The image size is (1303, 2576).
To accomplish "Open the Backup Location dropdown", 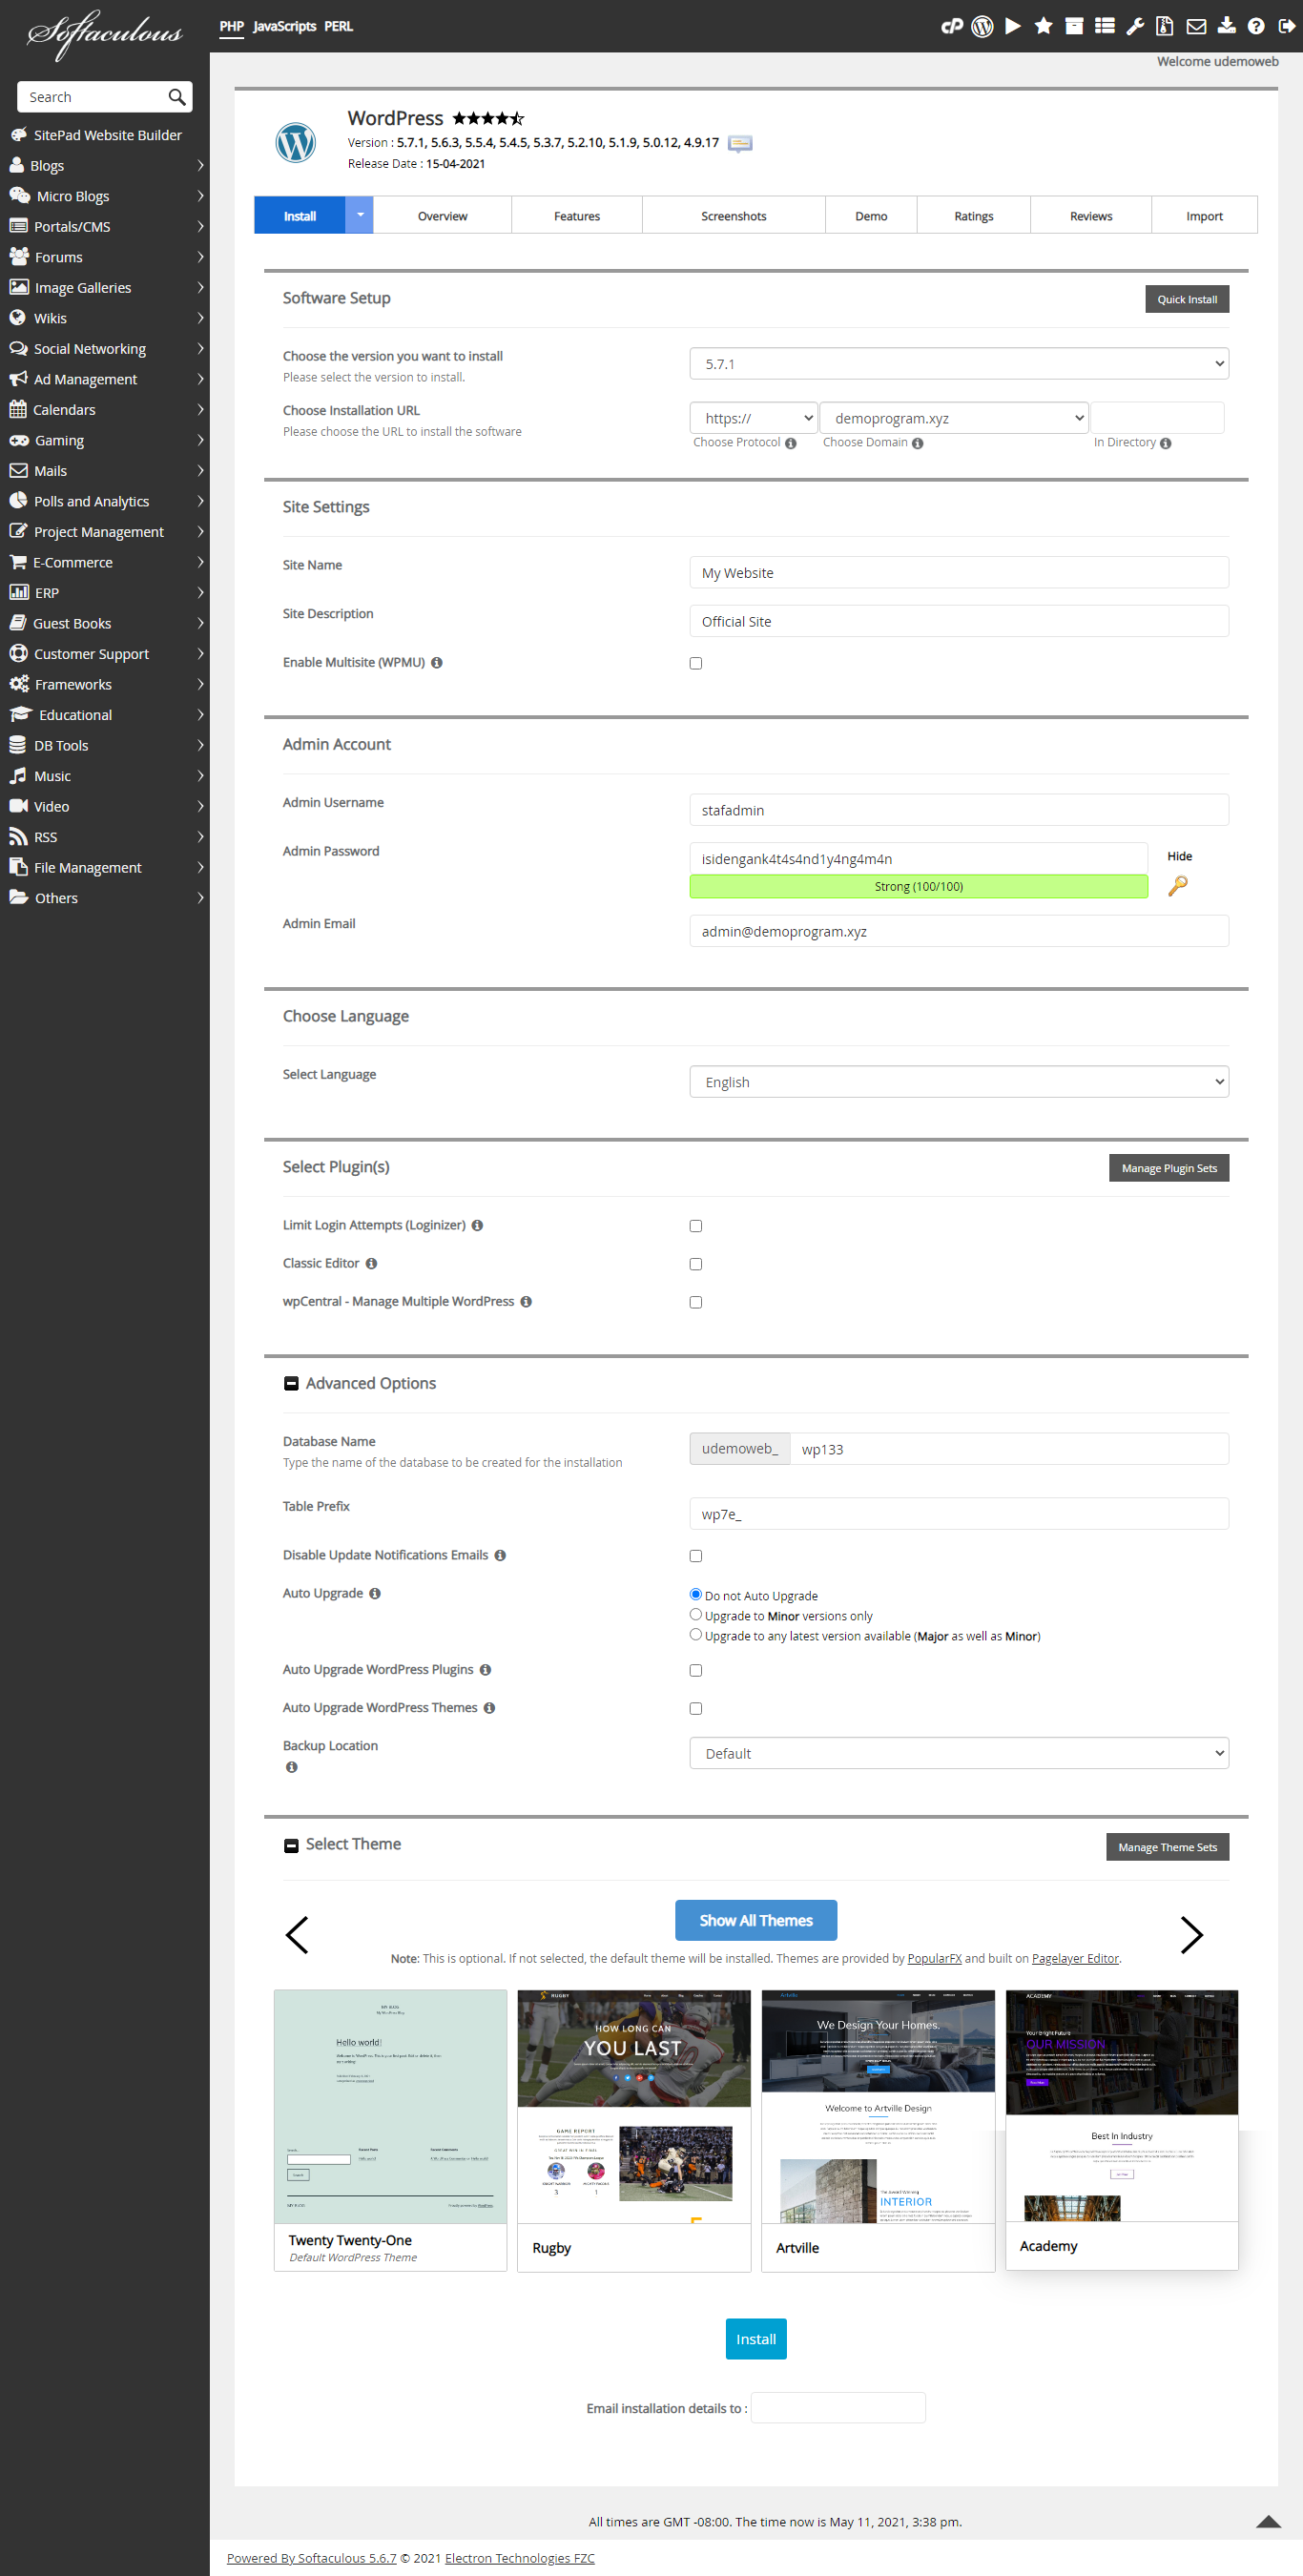I will pyautogui.click(x=959, y=1753).
